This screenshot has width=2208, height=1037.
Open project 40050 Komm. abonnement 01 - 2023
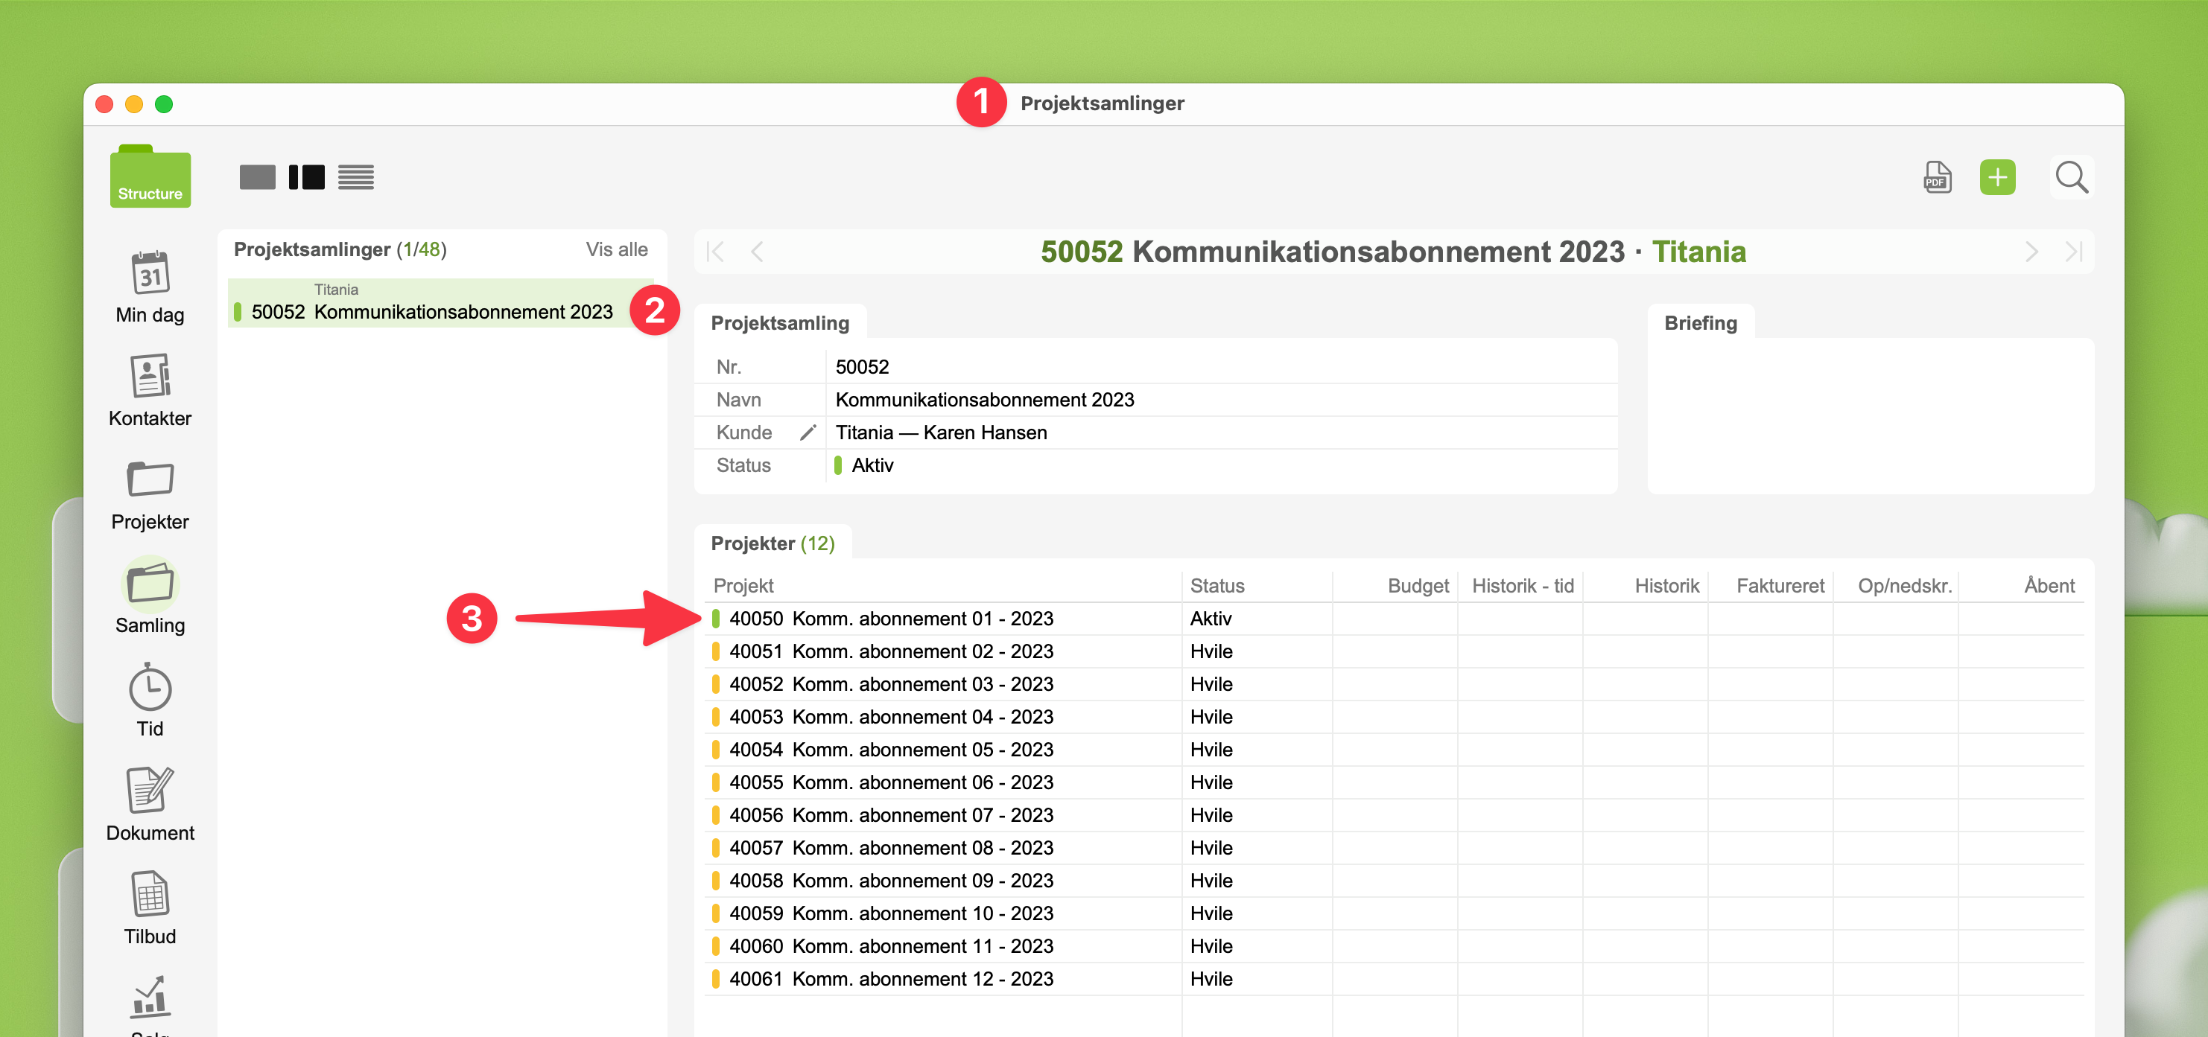pyautogui.click(x=890, y=619)
